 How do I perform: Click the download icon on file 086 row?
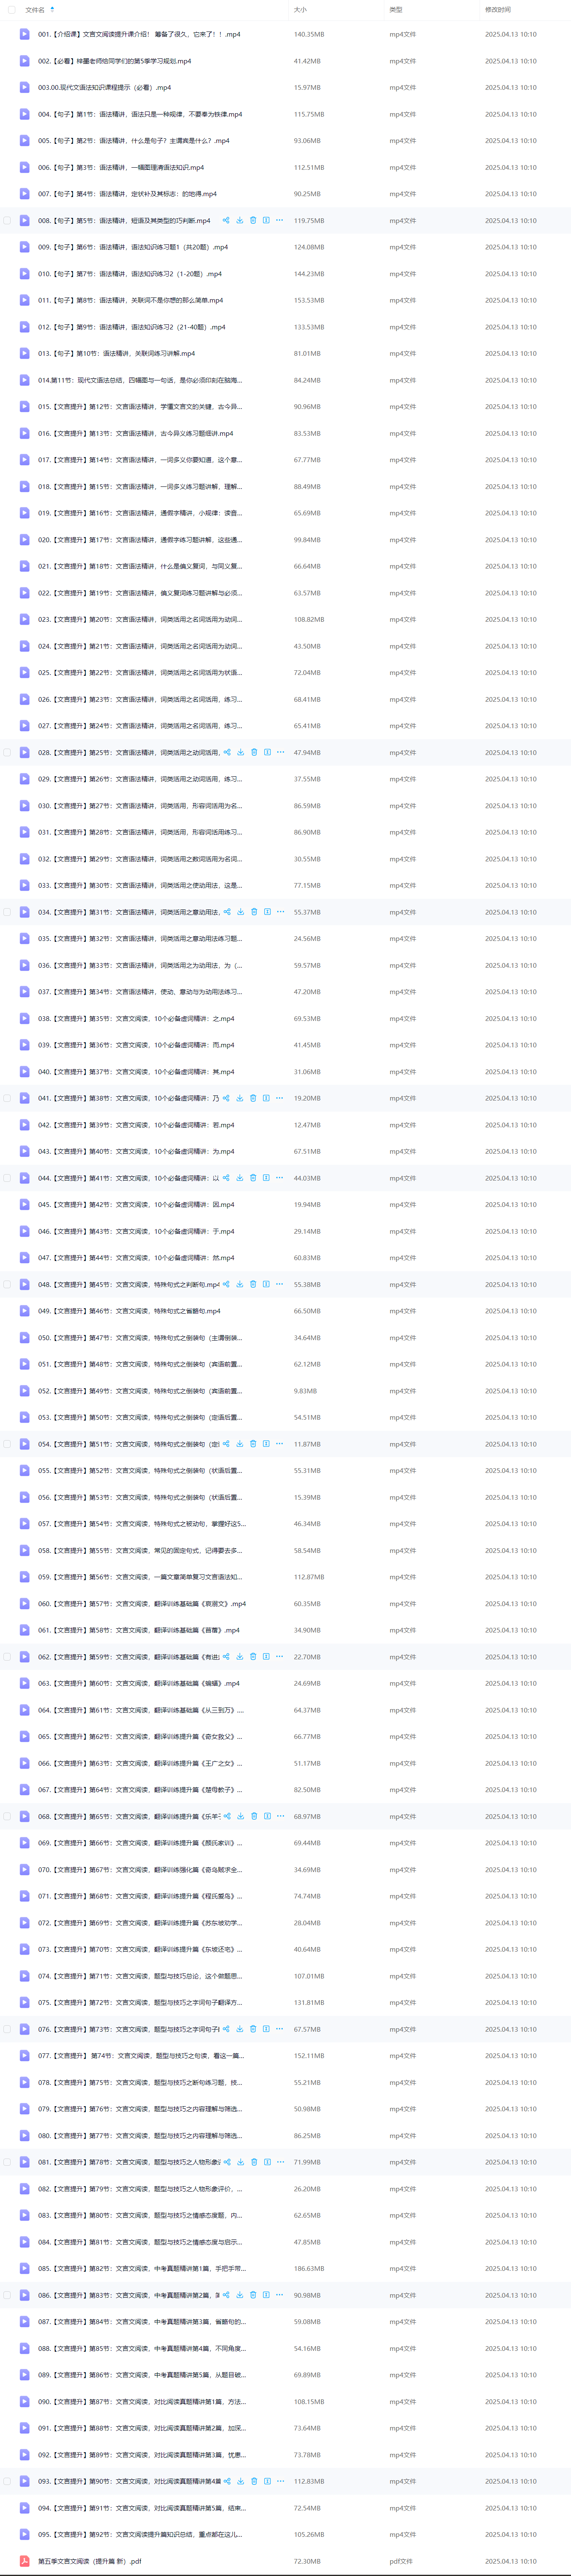pos(239,2295)
